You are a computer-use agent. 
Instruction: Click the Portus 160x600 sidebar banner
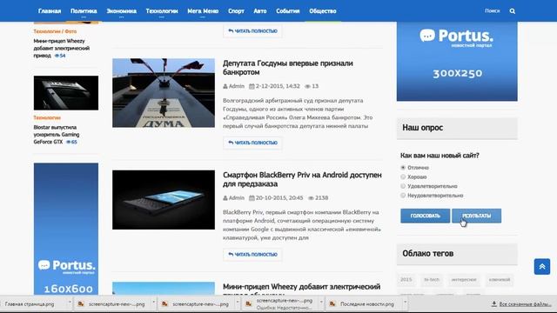point(66,229)
